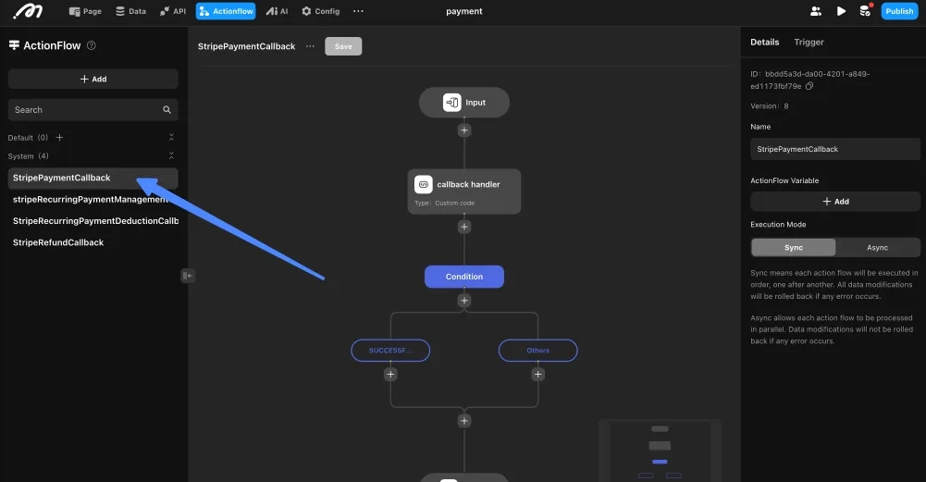Open StripePaymentCallback title options ellipsis
The width and height of the screenshot is (926, 482).
(310, 46)
